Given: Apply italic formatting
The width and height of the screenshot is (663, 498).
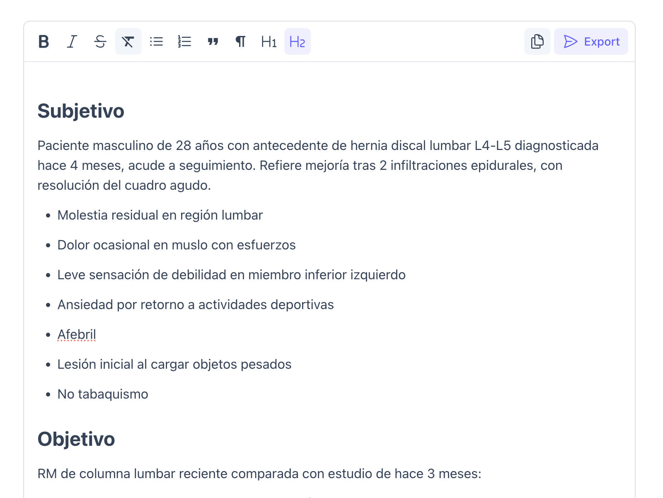Looking at the screenshot, I should [x=72, y=41].
